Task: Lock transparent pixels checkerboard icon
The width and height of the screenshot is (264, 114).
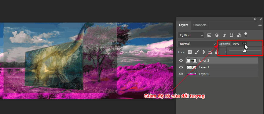Action: tap(190, 52)
